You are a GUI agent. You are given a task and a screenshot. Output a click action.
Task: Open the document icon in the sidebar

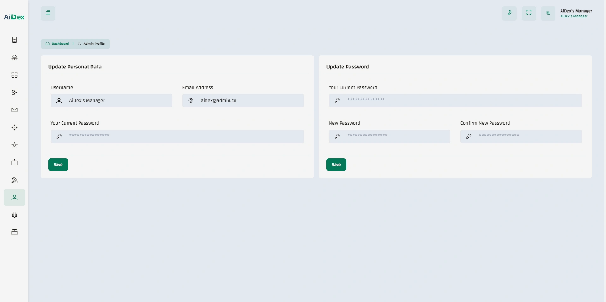click(x=15, y=40)
